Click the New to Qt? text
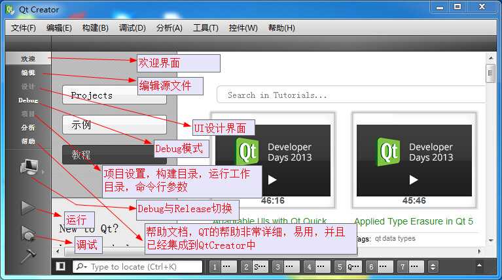The height and width of the screenshot is (280, 502). coord(88,228)
